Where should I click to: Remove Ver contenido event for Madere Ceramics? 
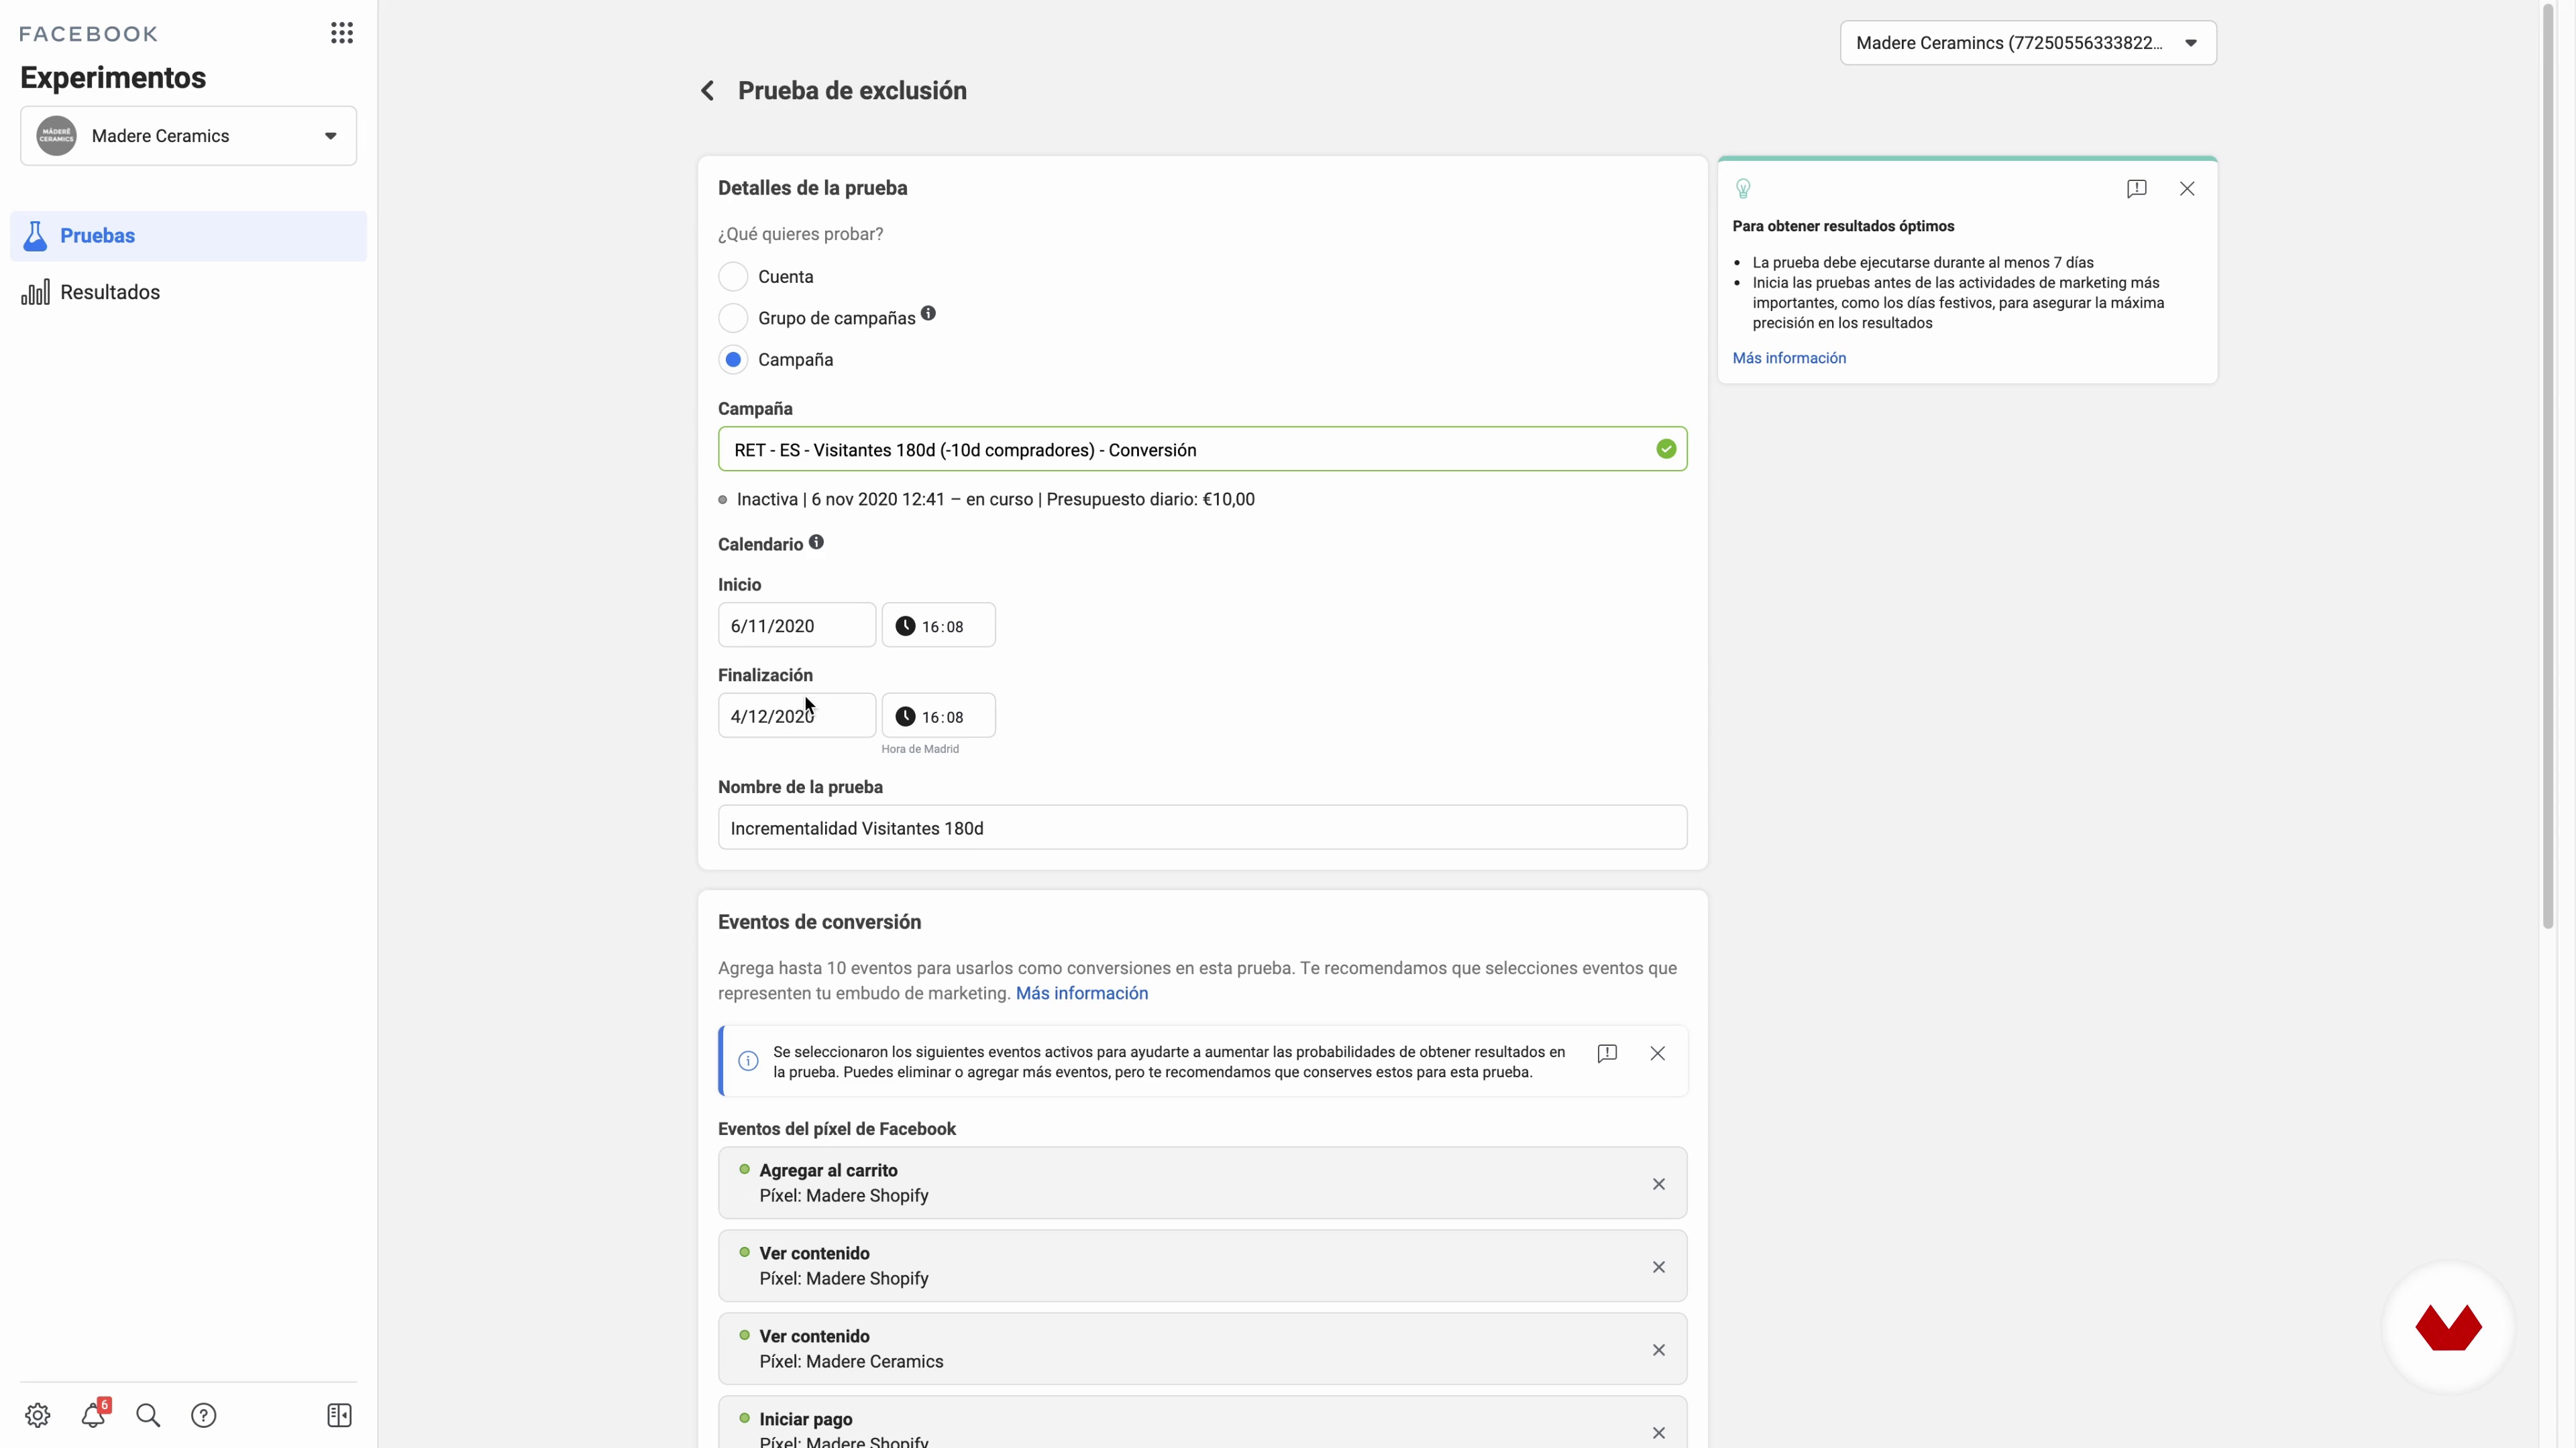click(1659, 1350)
